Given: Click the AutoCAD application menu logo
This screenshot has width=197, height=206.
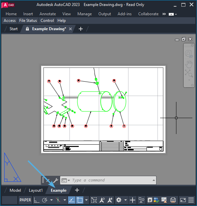Looking at the screenshot, I should tap(8, 5).
